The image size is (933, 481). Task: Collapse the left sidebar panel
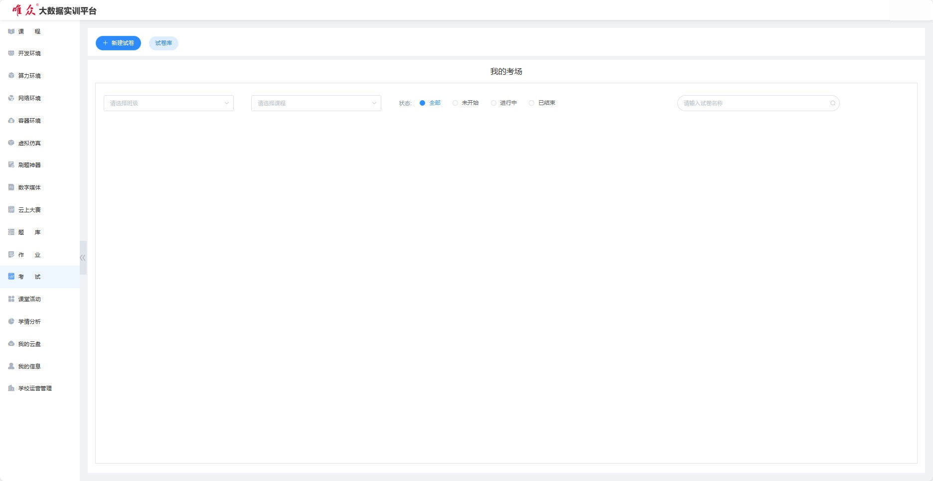(x=83, y=258)
